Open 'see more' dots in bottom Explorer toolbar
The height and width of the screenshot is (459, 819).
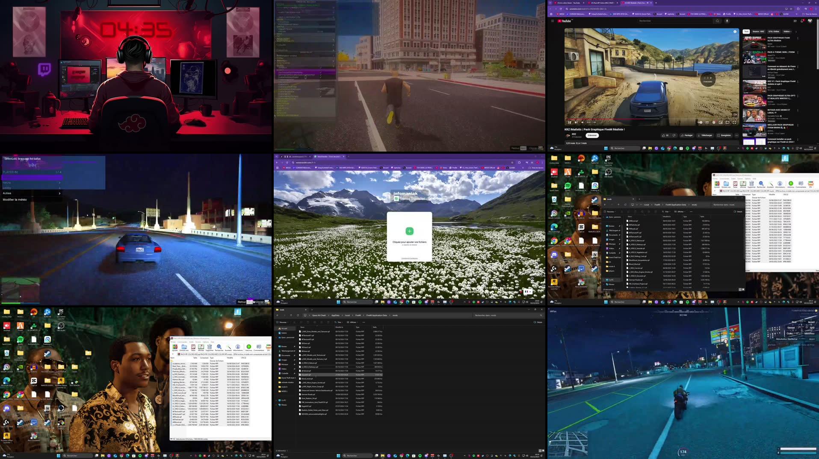(x=364, y=322)
